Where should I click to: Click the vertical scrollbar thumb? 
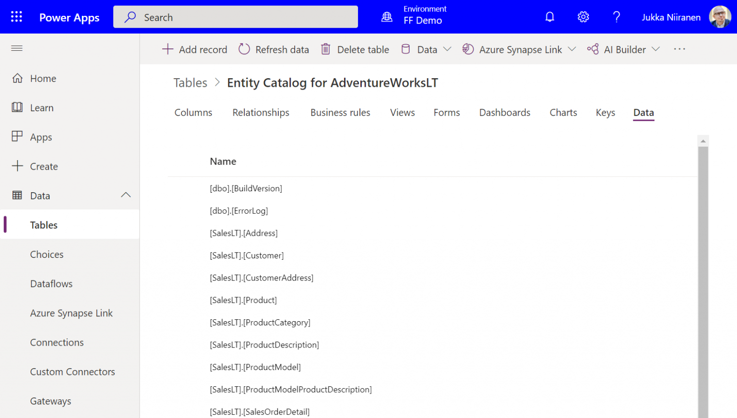pyautogui.click(x=703, y=282)
